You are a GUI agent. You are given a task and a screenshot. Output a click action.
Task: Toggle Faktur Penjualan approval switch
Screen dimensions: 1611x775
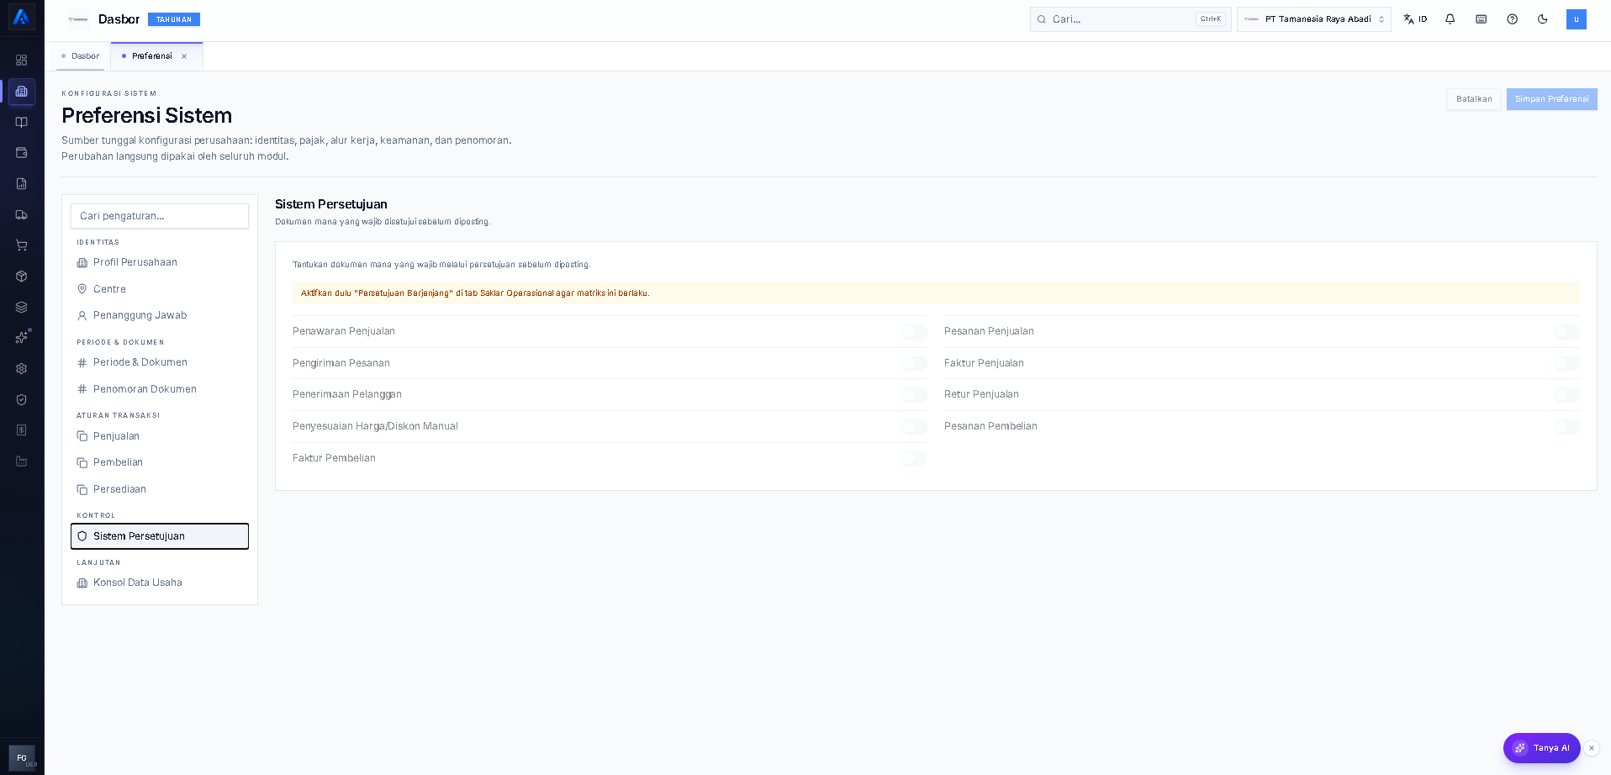[x=1566, y=363]
